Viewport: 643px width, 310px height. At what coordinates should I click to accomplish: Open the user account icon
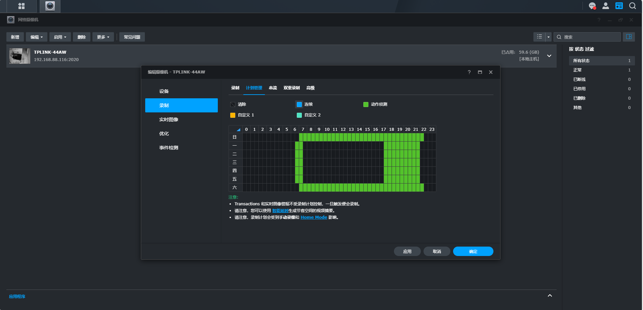tap(606, 6)
